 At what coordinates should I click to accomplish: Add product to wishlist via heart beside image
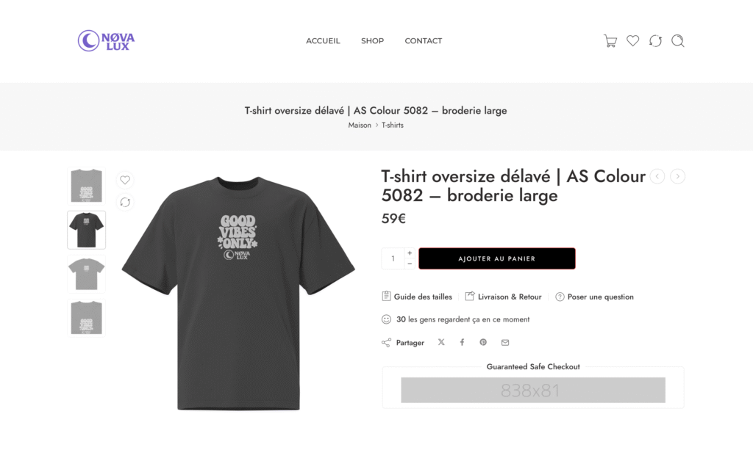125,180
